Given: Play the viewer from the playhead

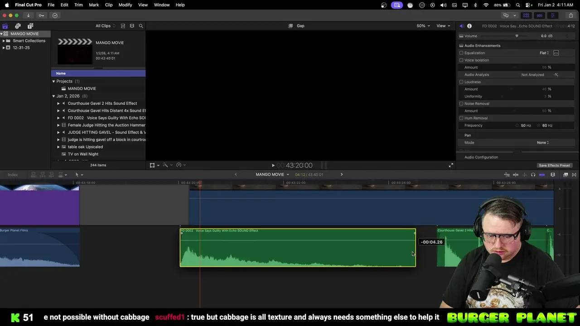Looking at the screenshot, I should coord(273,166).
